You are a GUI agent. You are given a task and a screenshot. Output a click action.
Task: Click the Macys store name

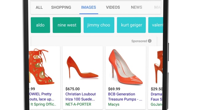click(x=114, y=105)
